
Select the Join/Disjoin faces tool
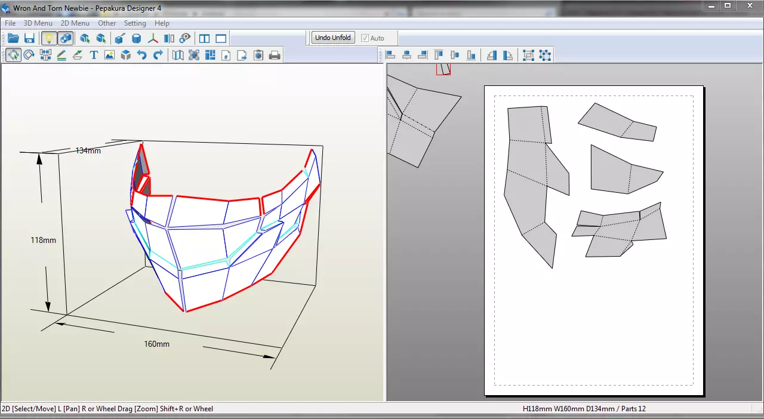(x=45, y=56)
